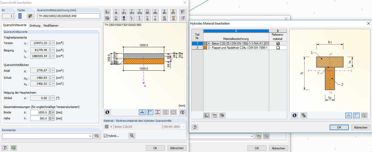Confirm Hybrides Material dialog with OK
The image size is (372, 152).
(x=339, y=127)
